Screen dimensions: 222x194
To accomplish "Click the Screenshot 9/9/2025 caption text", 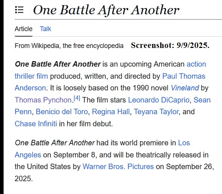I will click(170, 46).
